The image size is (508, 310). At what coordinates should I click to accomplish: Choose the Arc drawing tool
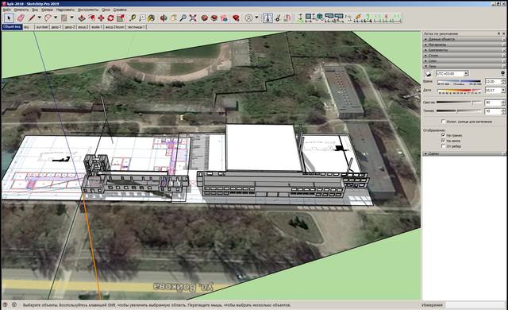point(48,17)
